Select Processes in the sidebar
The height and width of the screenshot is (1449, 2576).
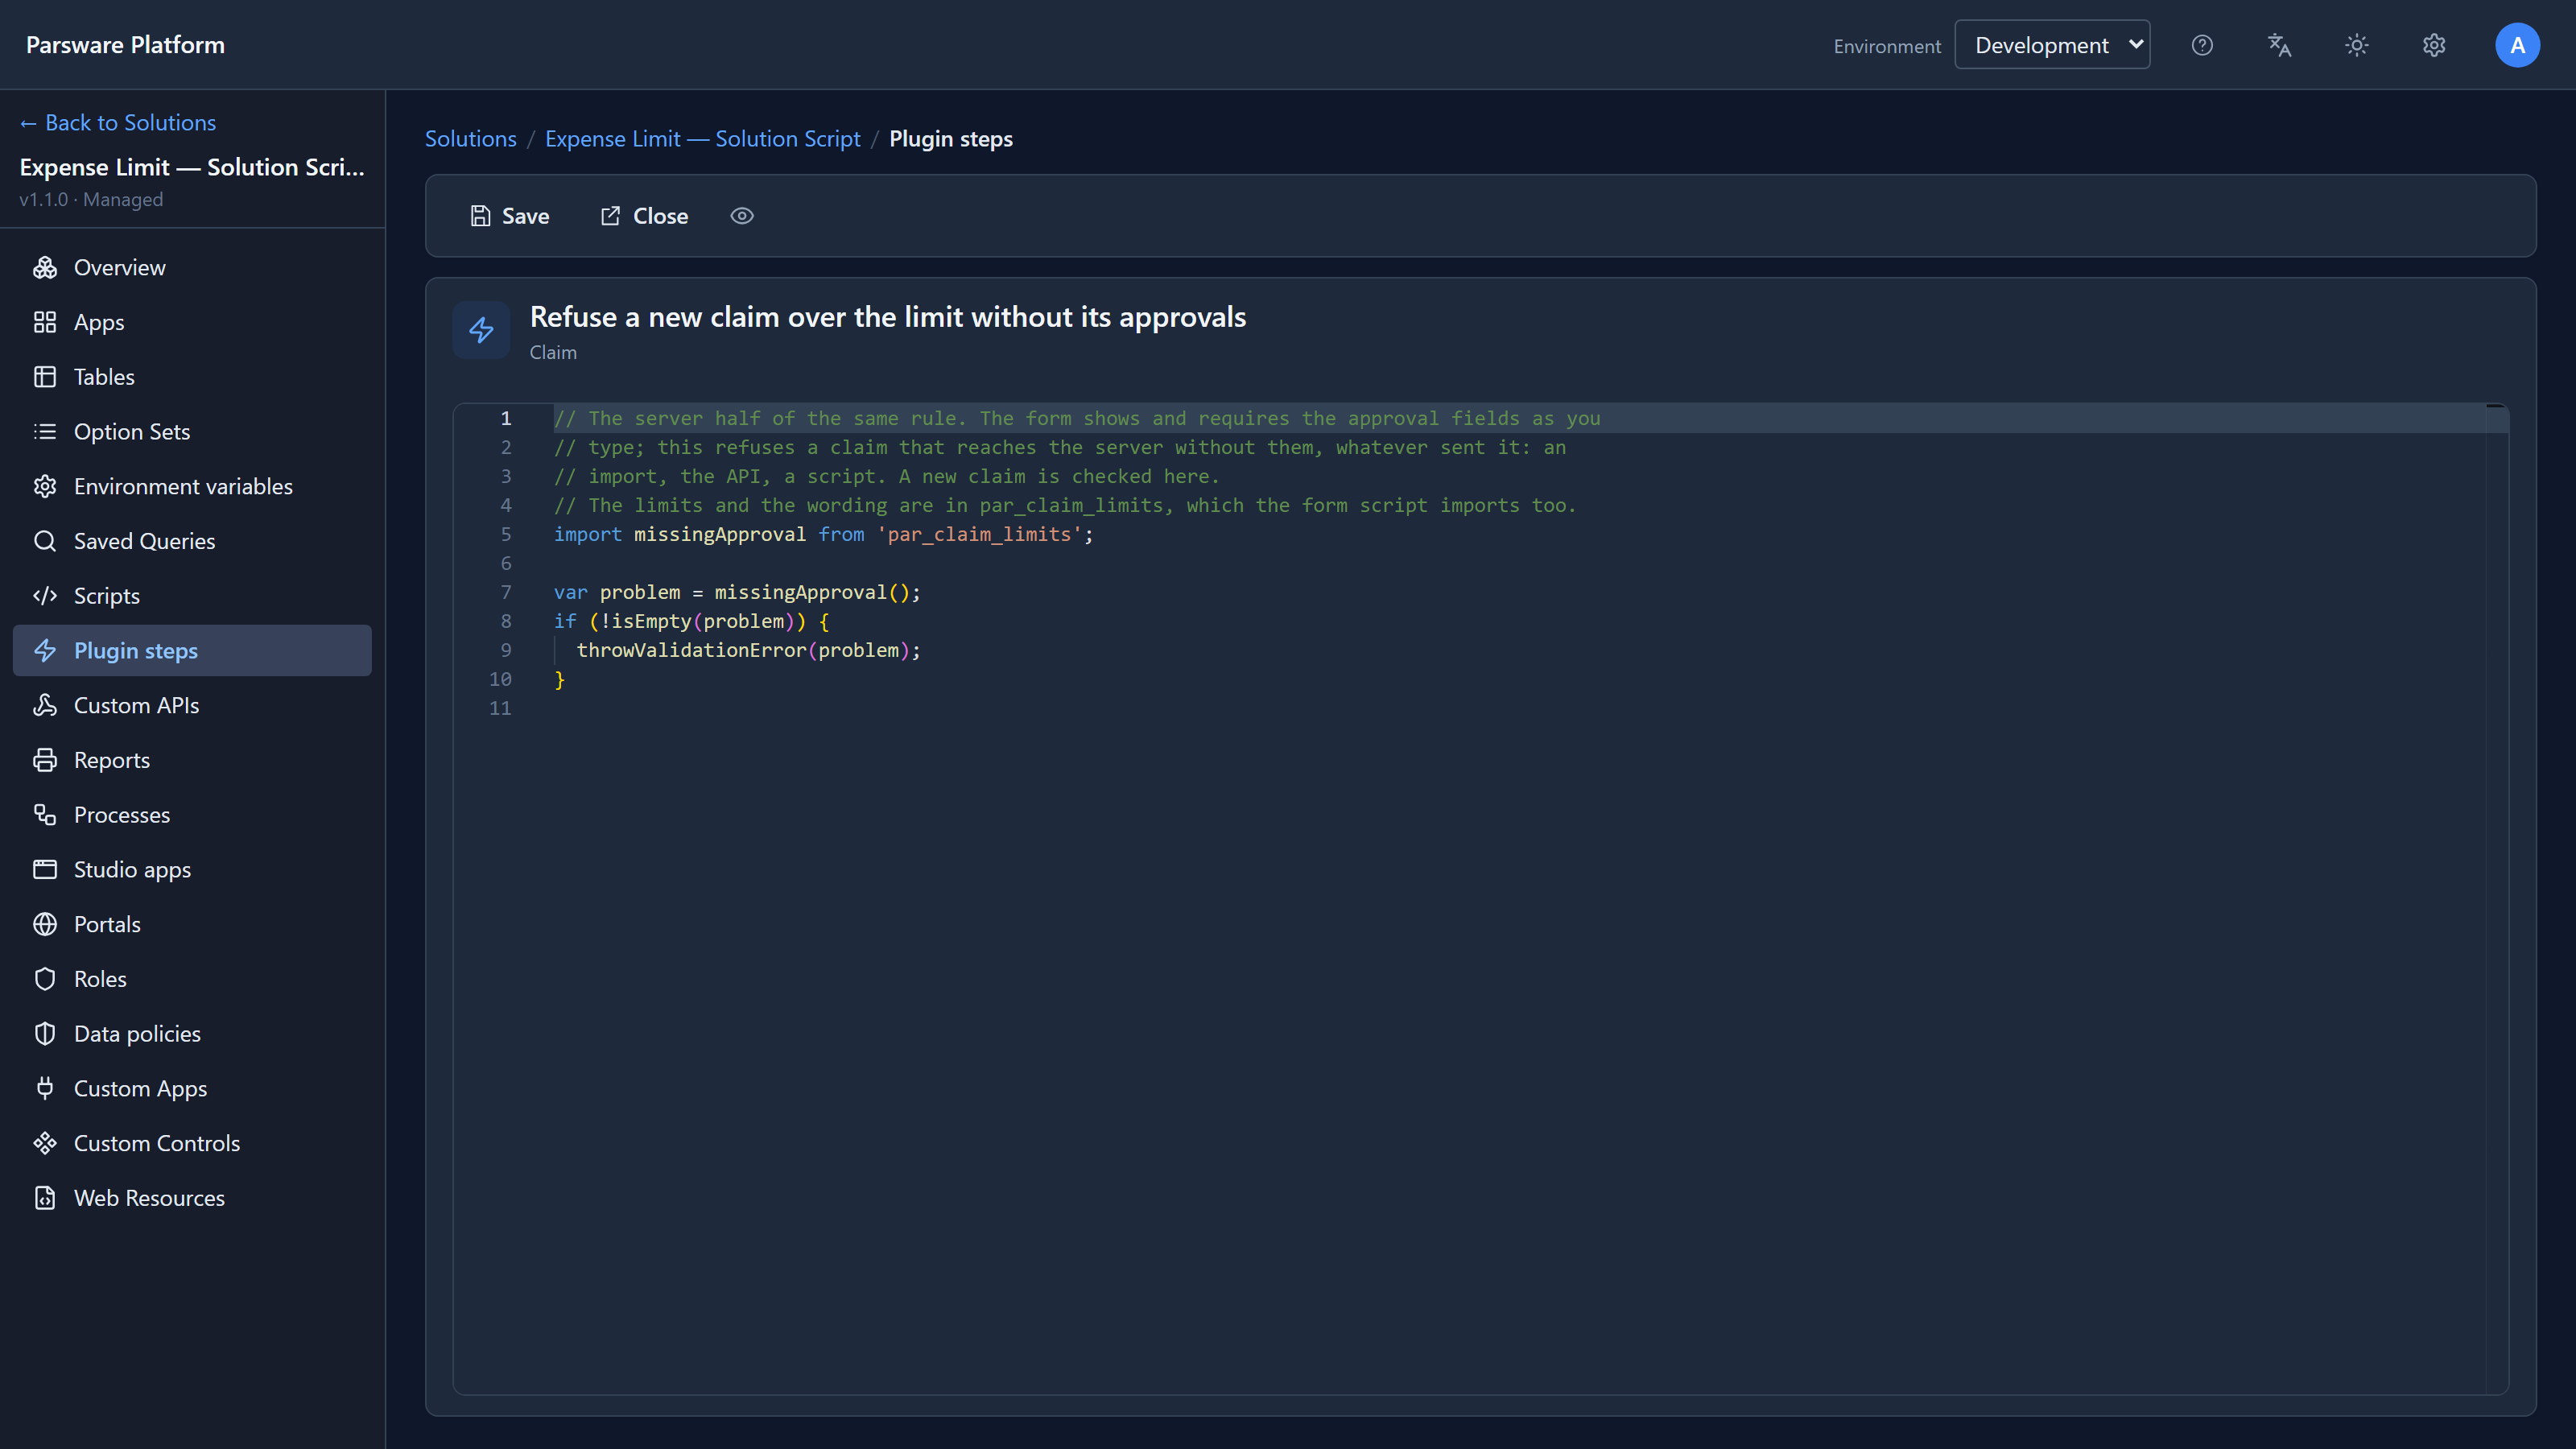[x=192, y=815]
